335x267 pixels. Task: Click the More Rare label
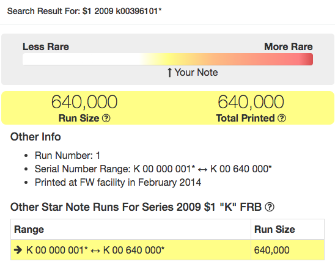(x=289, y=46)
